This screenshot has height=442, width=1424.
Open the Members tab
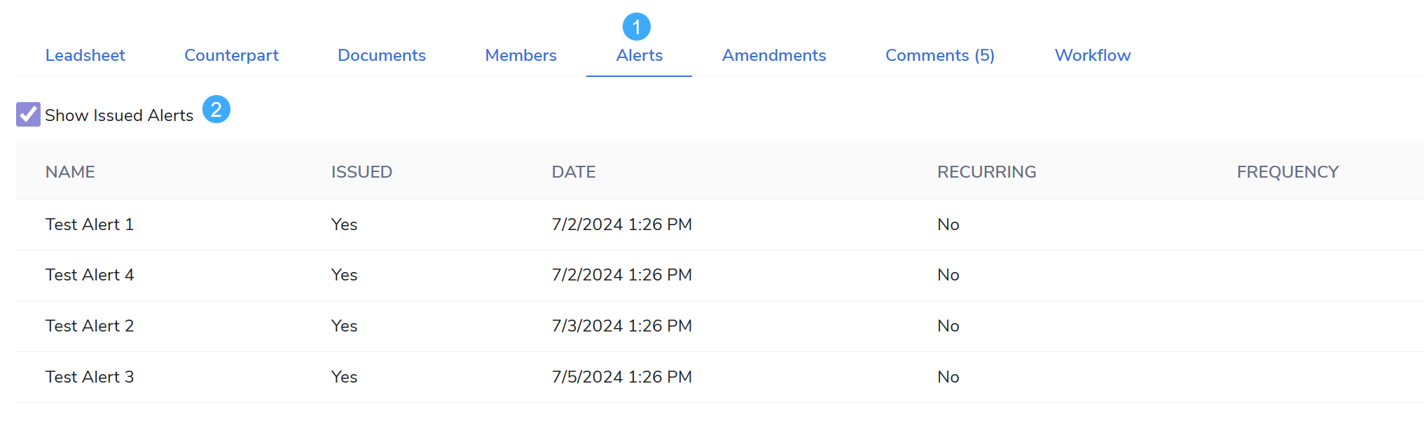pyautogui.click(x=520, y=55)
